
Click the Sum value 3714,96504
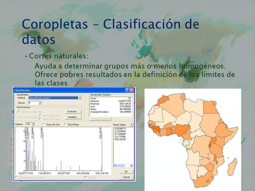click(x=125, y=106)
